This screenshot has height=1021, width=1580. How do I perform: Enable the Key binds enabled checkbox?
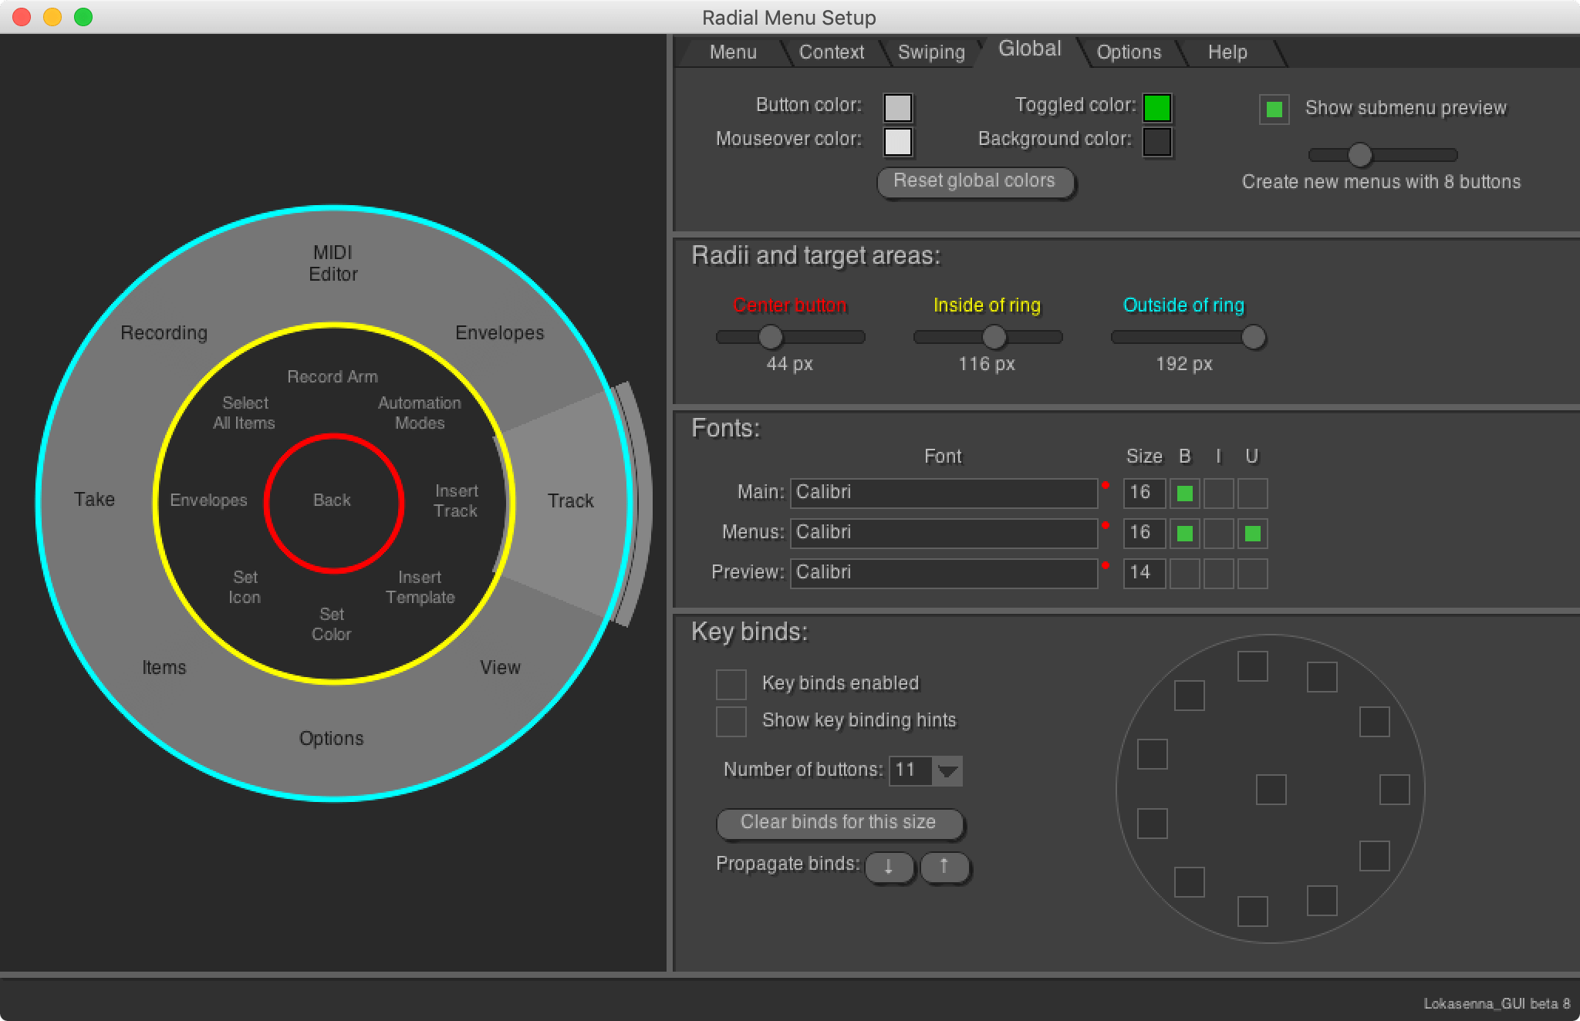tap(731, 684)
